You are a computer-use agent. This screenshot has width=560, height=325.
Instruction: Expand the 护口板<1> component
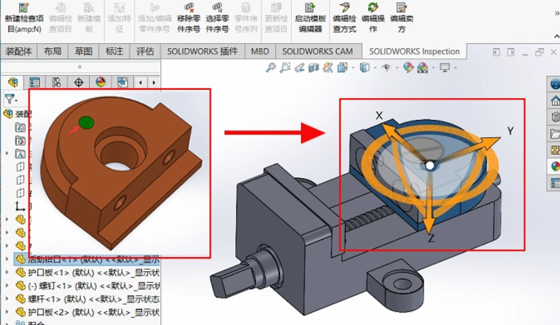7,272
